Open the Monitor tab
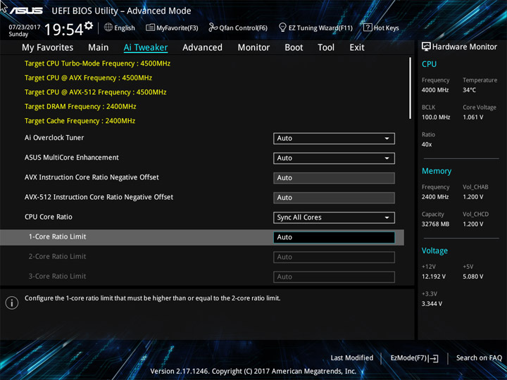This screenshot has height=380, width=507. coord(254,48)
